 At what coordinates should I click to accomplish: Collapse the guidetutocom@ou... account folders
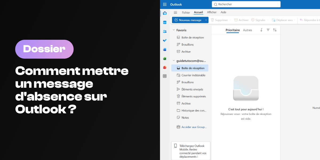click(x=174, y=61)
